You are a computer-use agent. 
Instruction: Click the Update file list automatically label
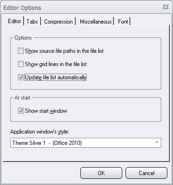[x=55, y=77]
